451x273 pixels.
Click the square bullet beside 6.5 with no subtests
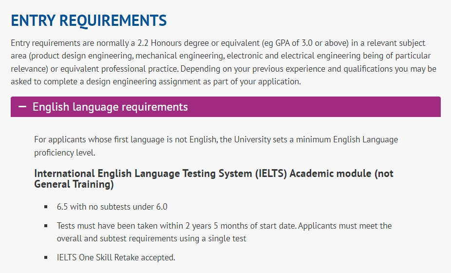pos(46,207)
